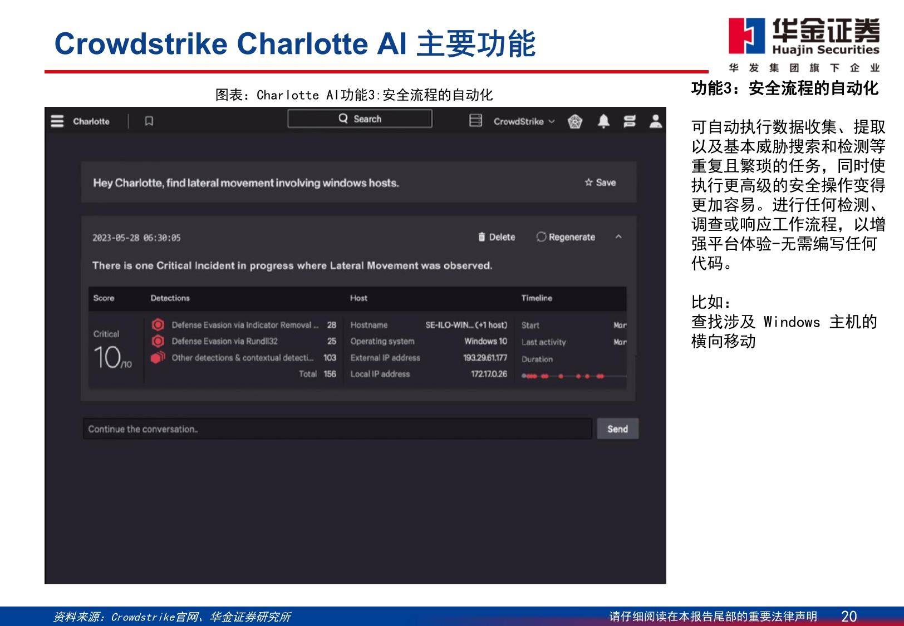
Task: Select Defense Evasion via Indicator Removal detection
Action: [x=244, y=325]
